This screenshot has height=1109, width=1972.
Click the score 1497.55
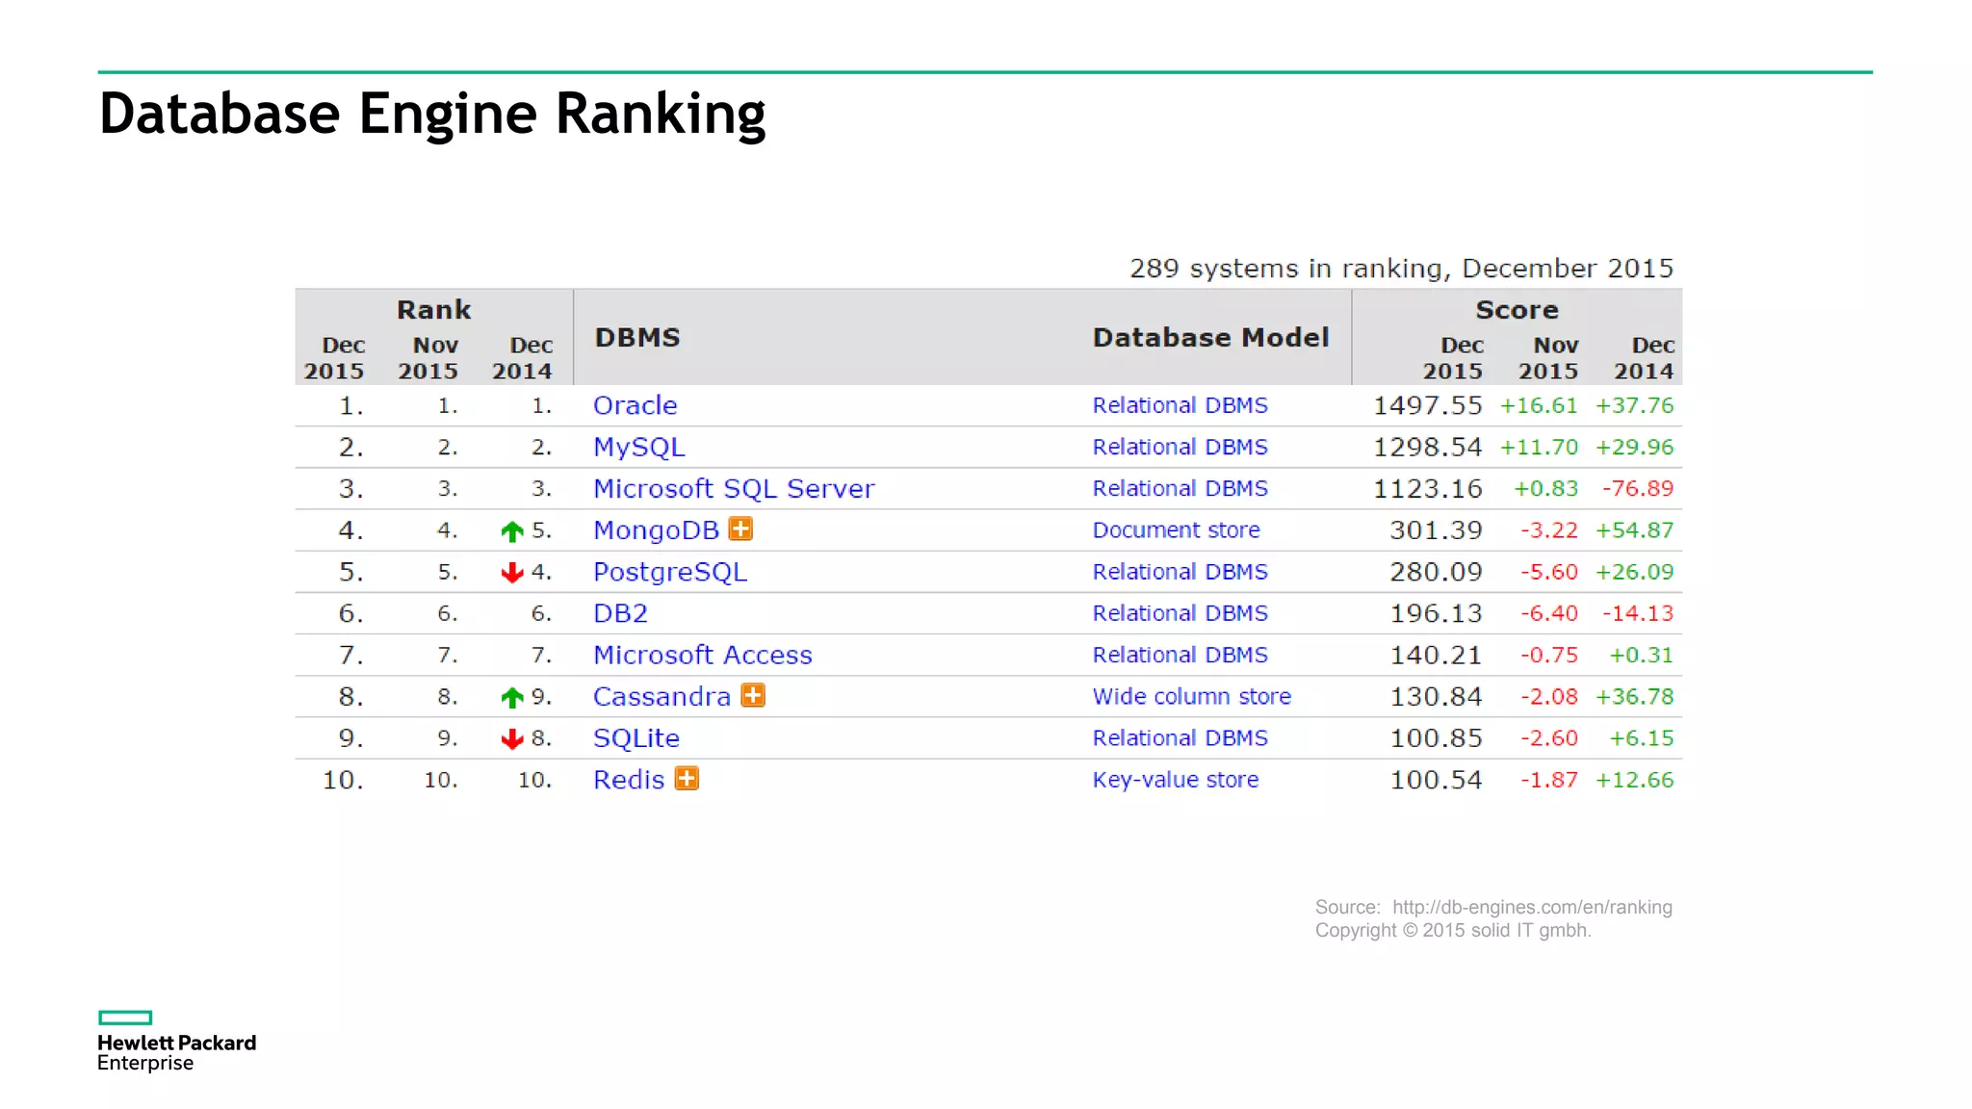[x=1427, y=405]
